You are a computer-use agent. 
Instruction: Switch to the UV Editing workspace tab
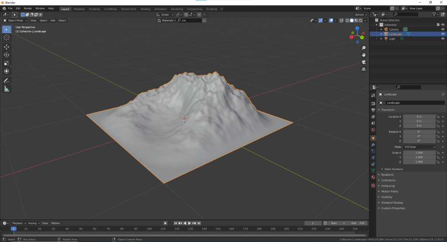tap(110, 9)
